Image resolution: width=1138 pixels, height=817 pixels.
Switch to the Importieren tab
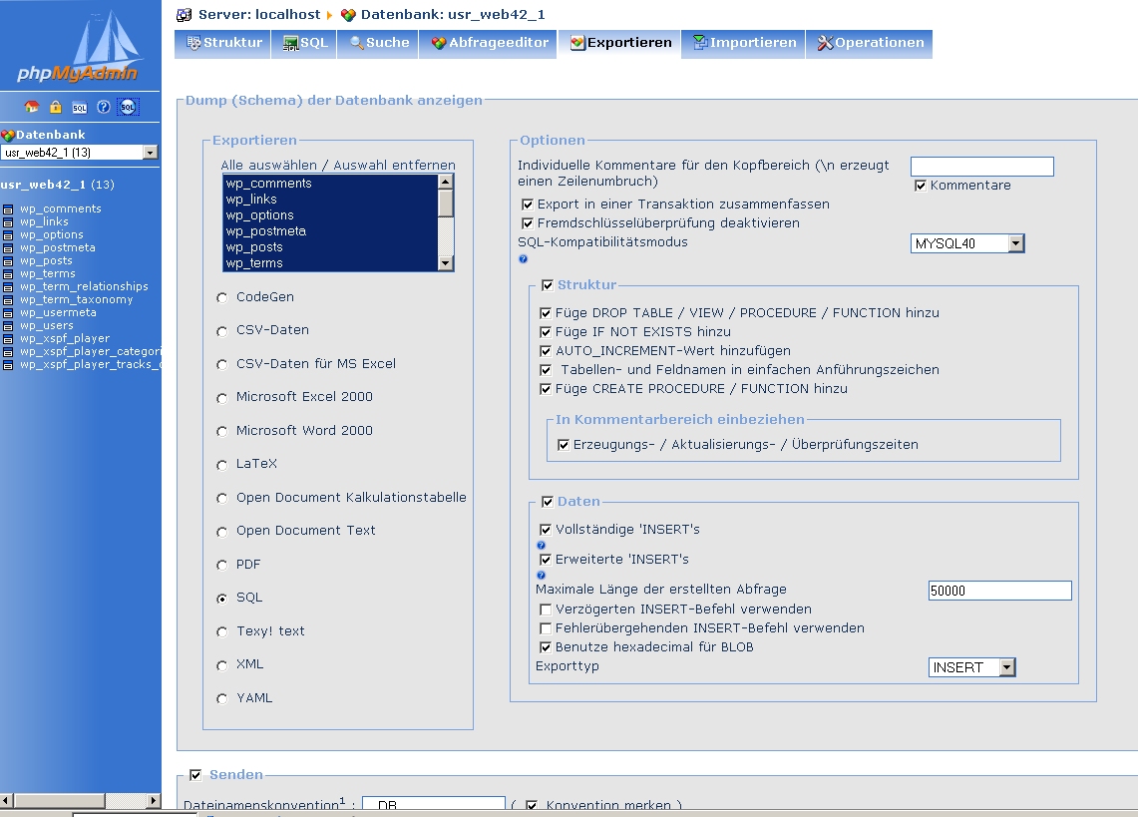(744, 43)
